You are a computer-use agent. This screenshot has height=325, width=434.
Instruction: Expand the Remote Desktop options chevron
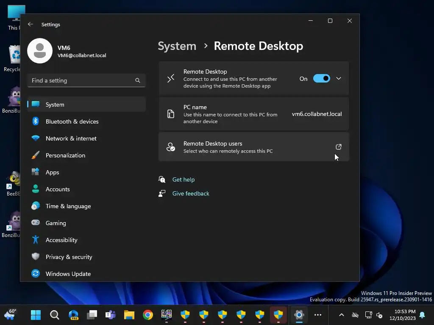click(x=339, y=78)
